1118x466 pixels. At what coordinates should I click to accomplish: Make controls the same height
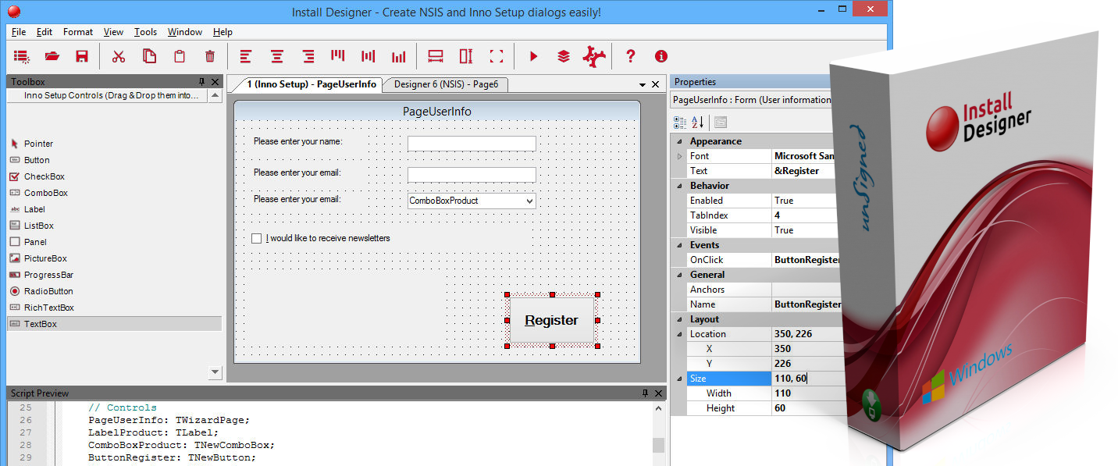click(466, 56)
